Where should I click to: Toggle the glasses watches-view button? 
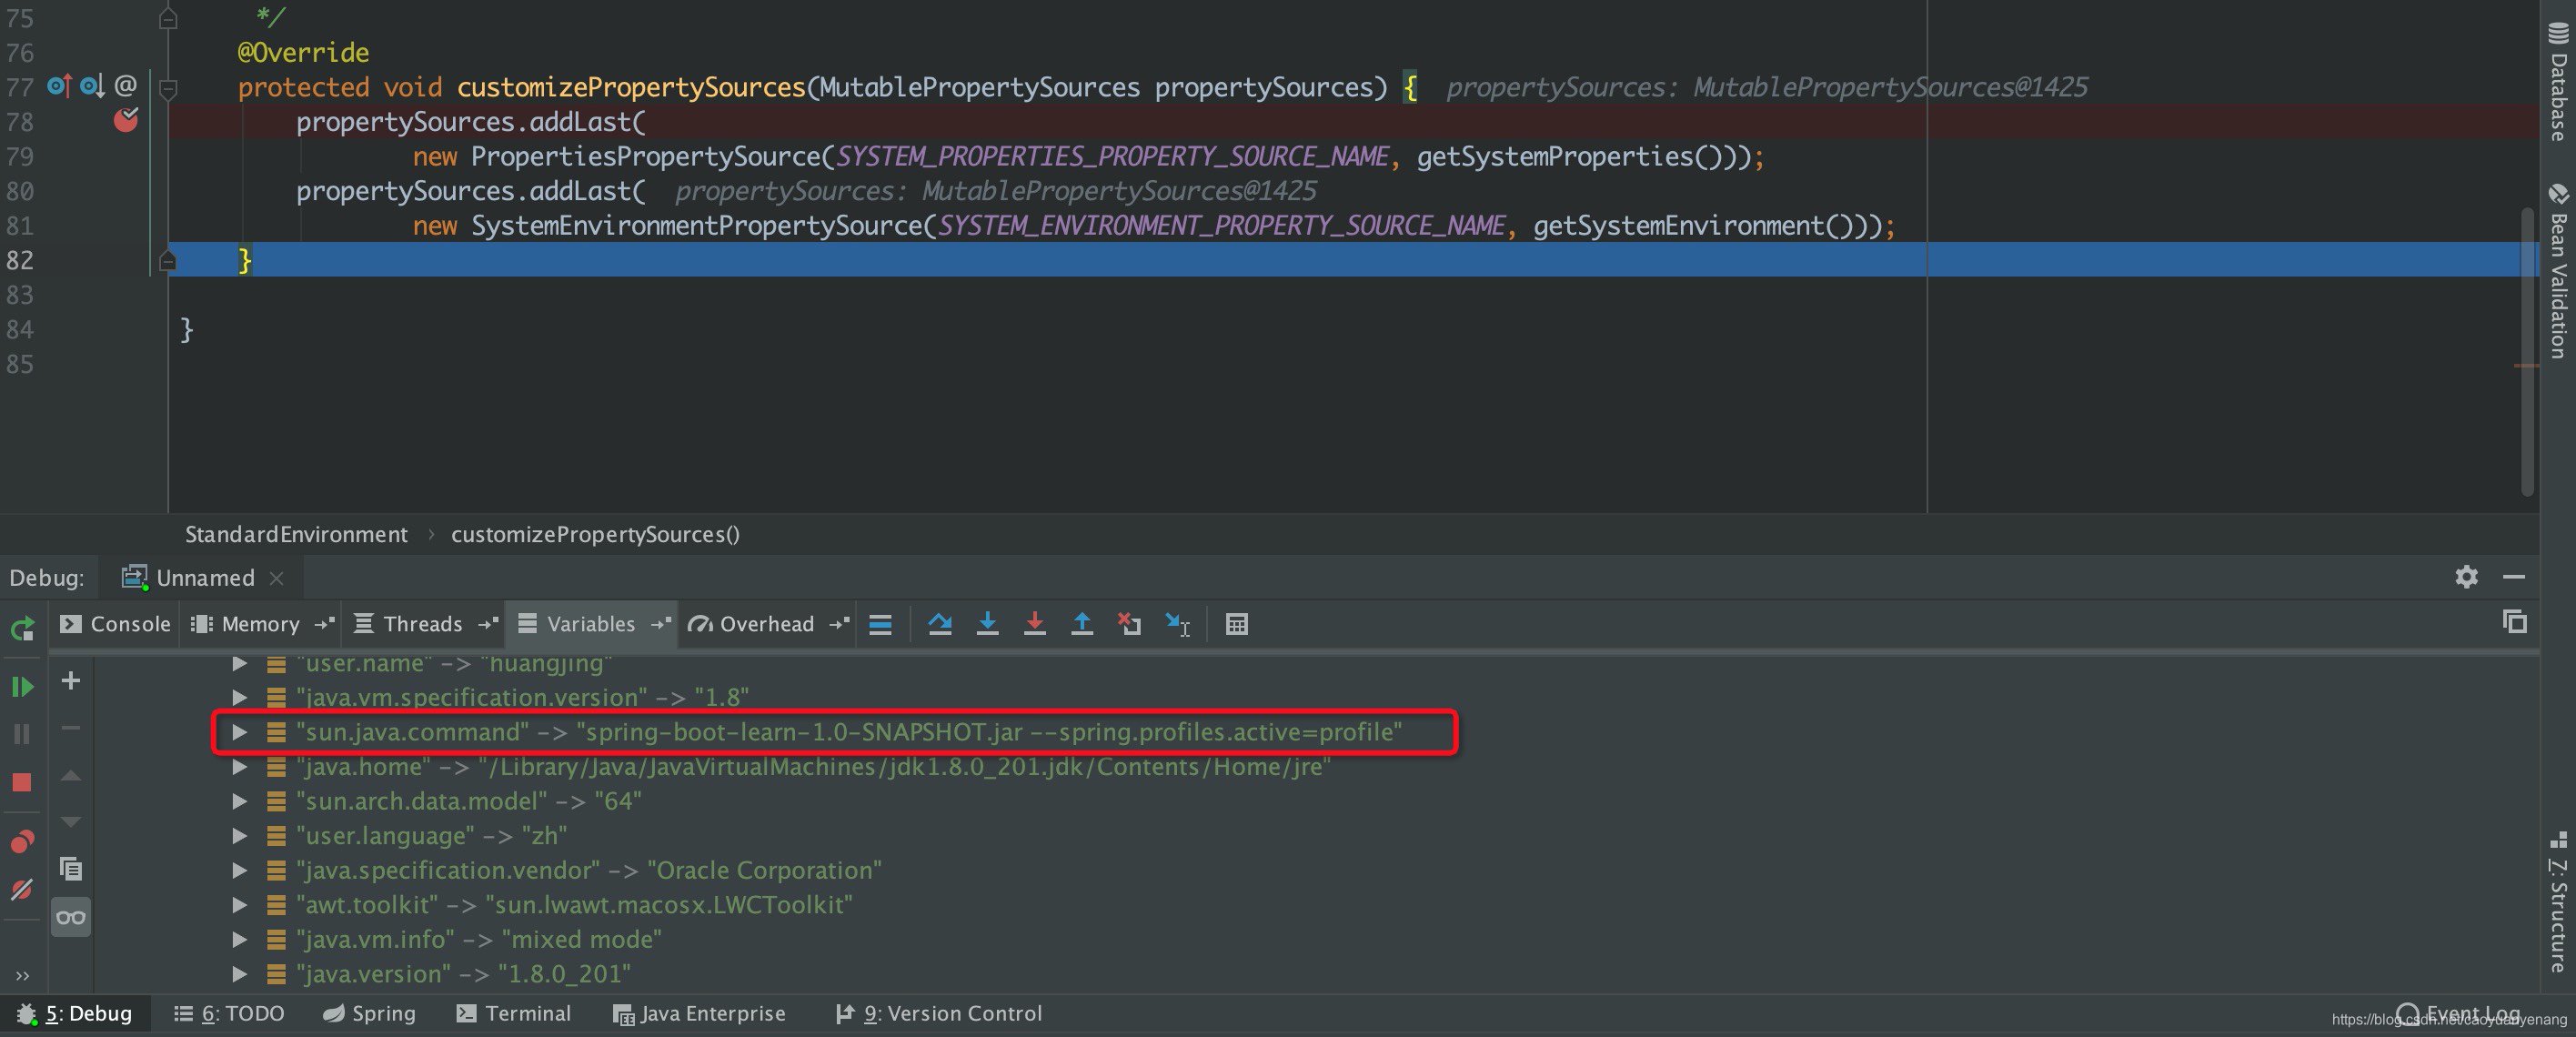70,917
